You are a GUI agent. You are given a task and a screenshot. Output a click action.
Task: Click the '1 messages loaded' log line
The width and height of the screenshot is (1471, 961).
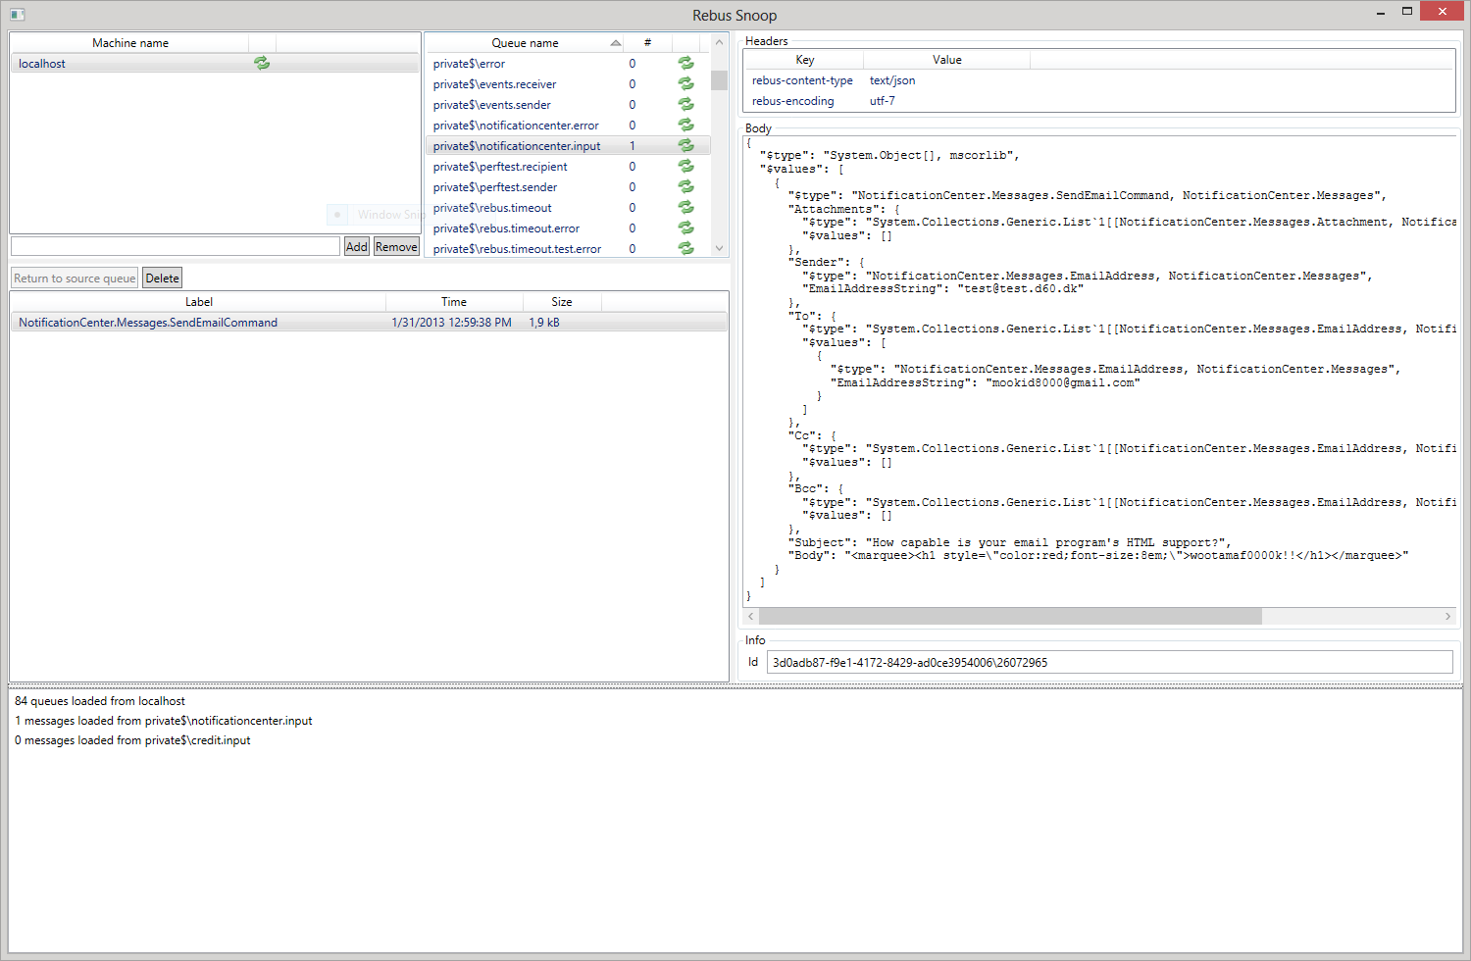pos(164,720)
